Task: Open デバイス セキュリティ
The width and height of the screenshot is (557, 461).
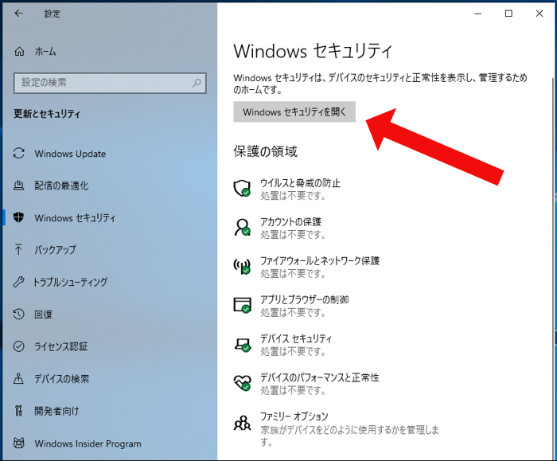Action: pos(296,338)
